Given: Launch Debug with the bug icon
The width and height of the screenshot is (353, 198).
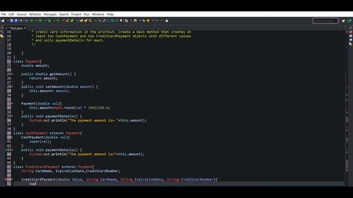Looking at the screenshot, I should click(x=32, y=21).
